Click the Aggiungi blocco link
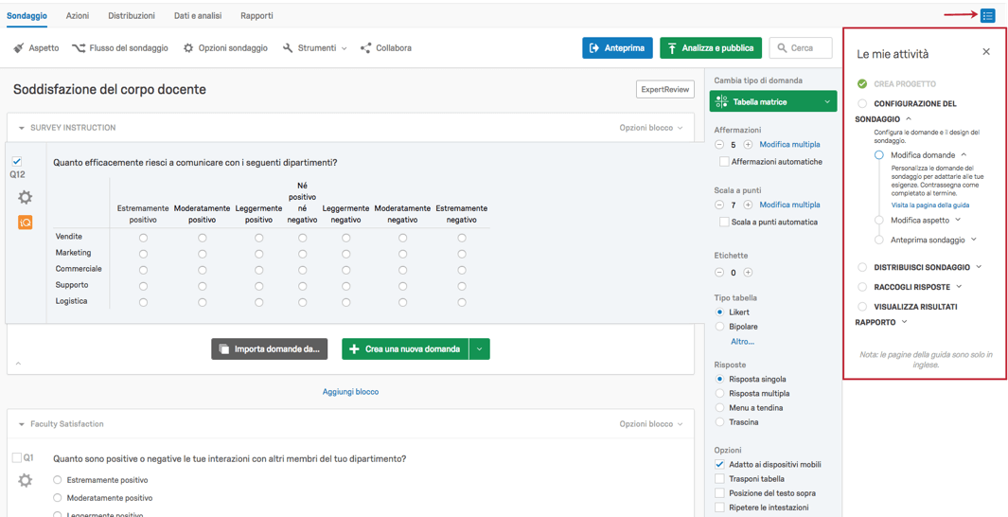Screen dimensions: 1008x517 350,392
